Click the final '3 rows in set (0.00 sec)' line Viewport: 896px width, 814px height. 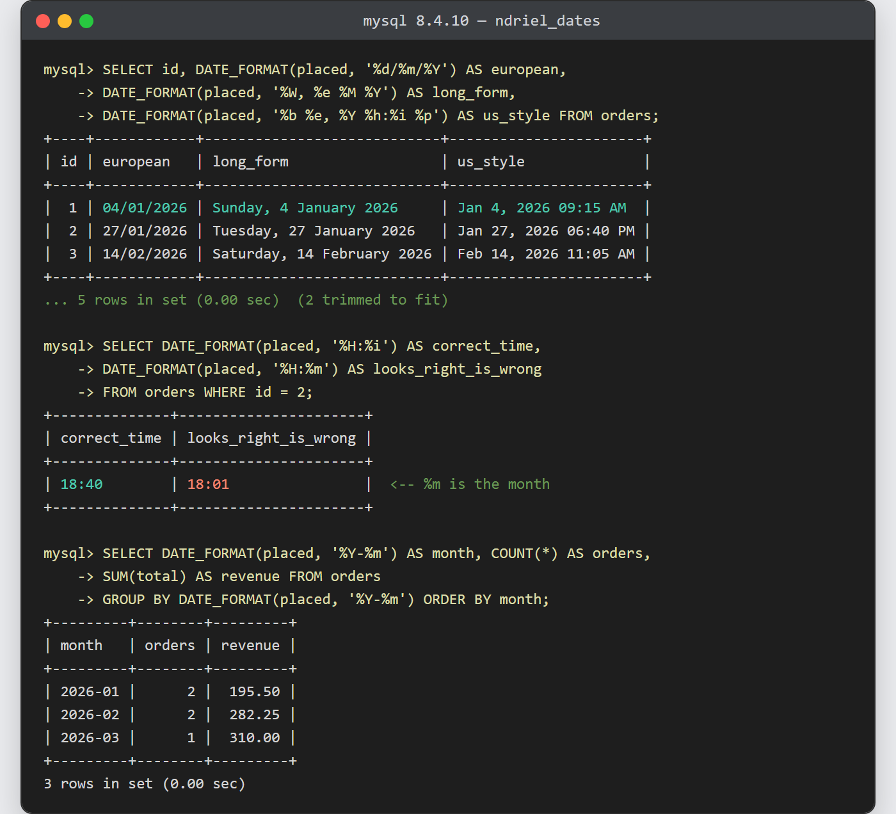point(145,784)
